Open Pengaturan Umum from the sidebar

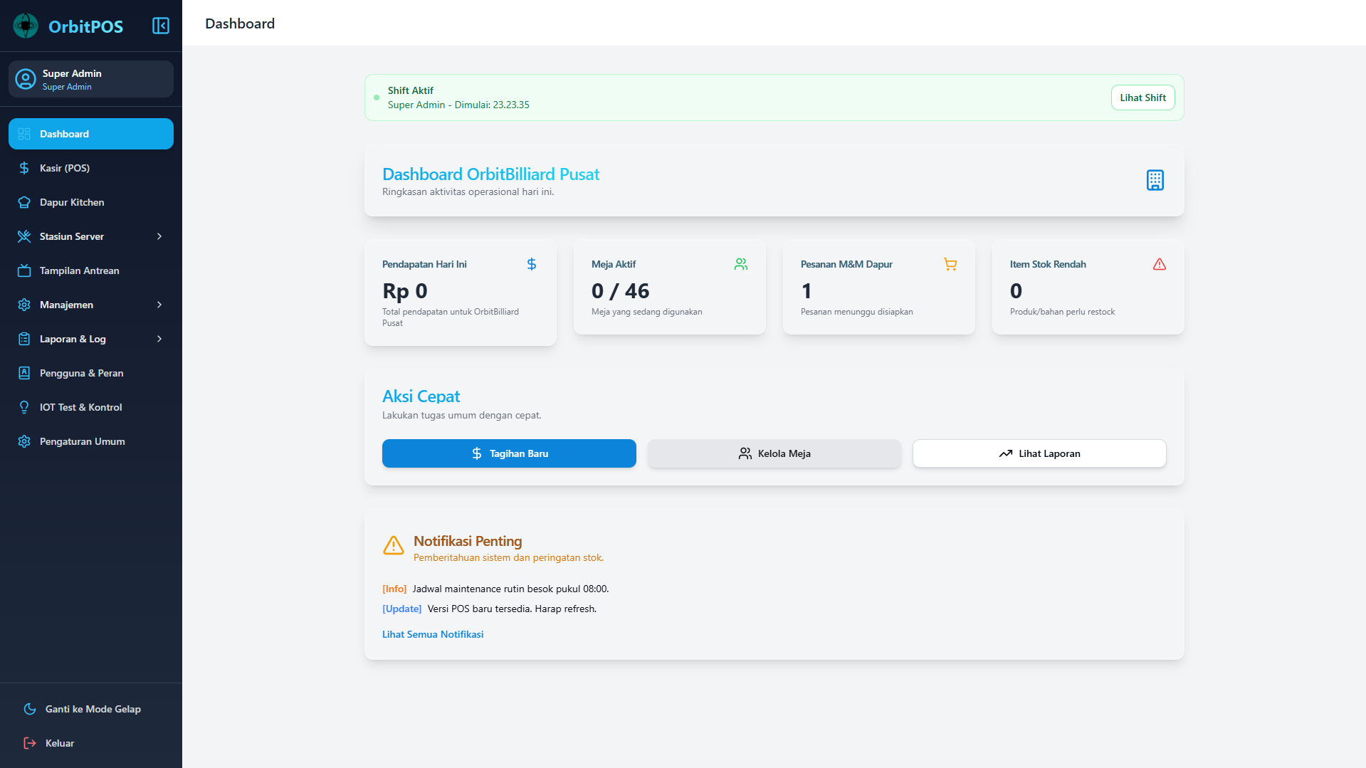tap(81, 441)
